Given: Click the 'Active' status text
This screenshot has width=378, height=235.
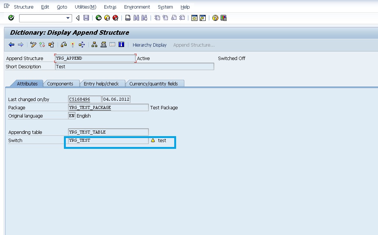Looking at the screenshot, I should point(144,58).
